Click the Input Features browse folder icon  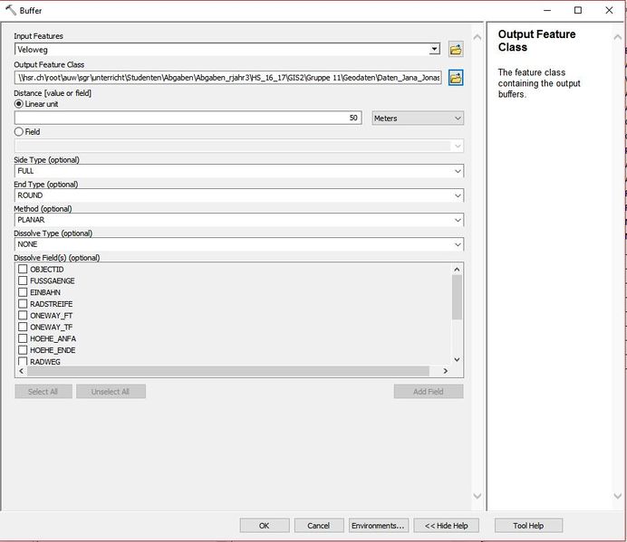(456, 49)
